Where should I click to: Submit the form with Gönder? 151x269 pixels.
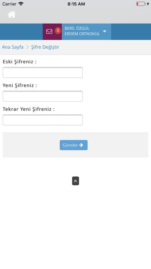(x=74, y=145)
